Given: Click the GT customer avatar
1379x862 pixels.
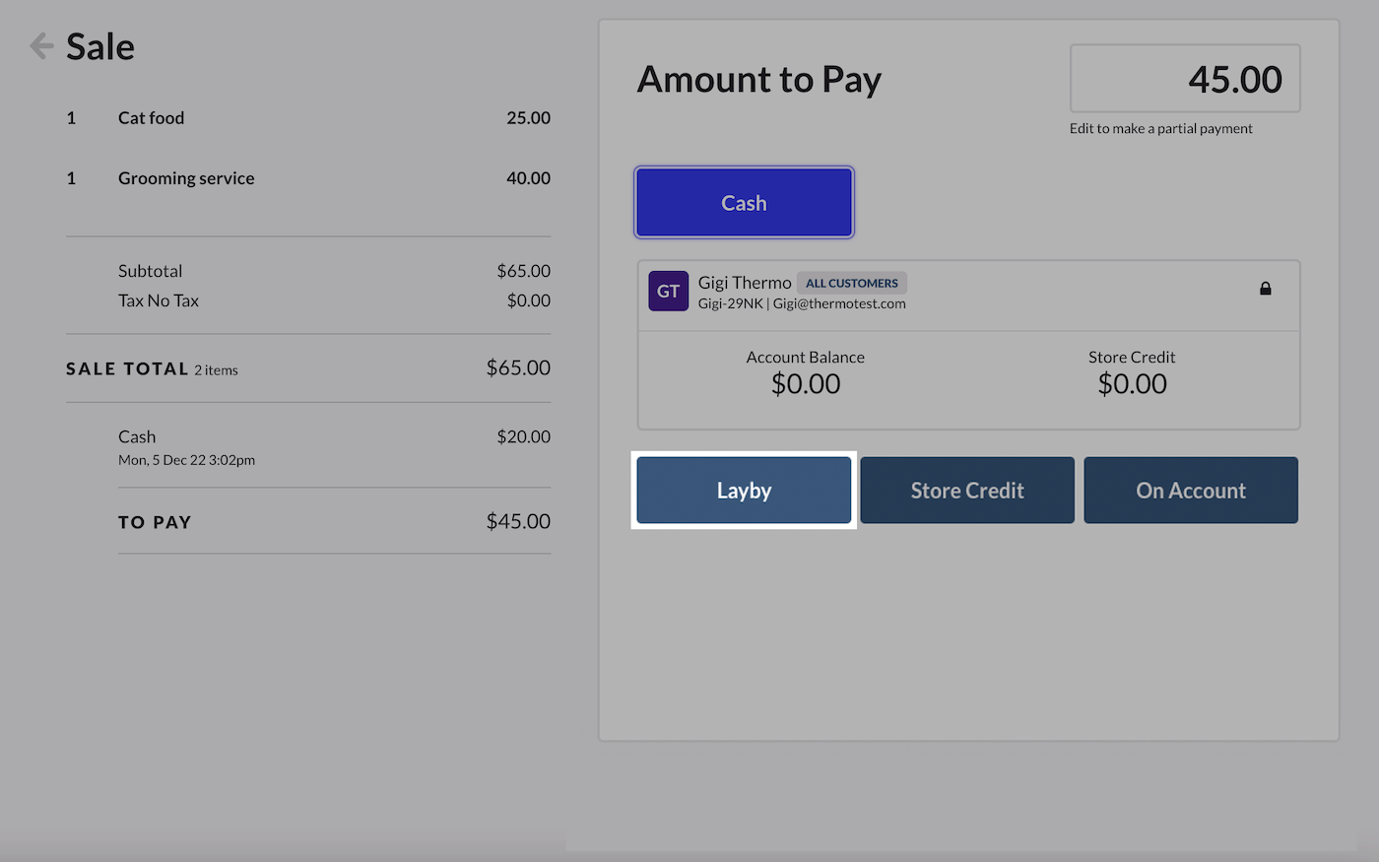Looking at the screenshot, I should (x=668, y=292).
